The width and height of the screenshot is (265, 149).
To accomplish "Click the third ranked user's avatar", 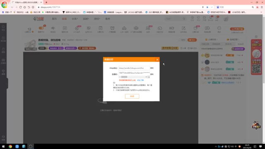I will [207, 69].
